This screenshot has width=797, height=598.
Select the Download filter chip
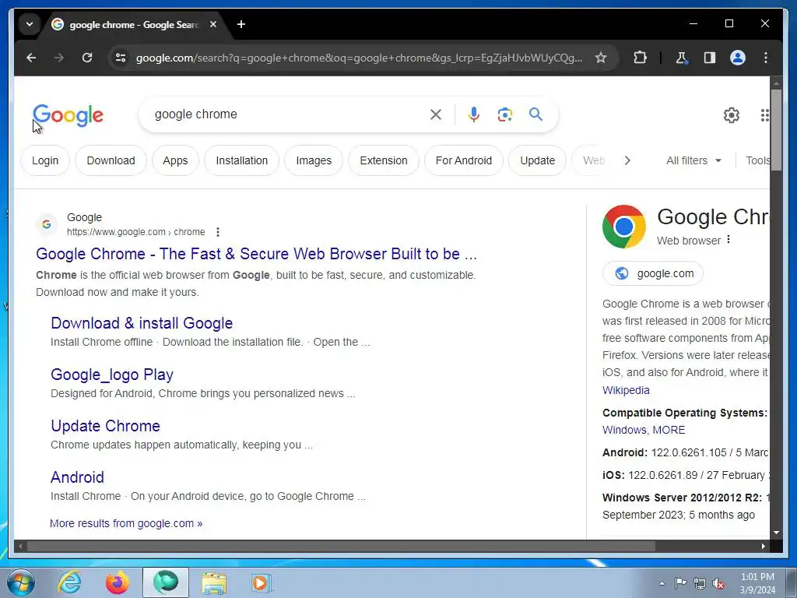(111, 160)
